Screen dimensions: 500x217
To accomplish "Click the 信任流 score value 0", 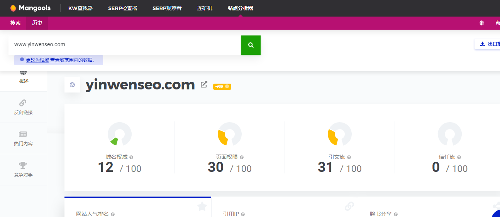I will click(436, 167).
